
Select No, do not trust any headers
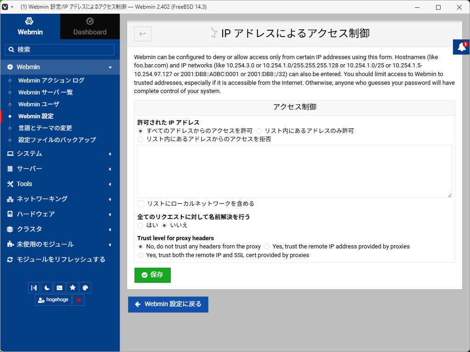(x=140, y=247)
